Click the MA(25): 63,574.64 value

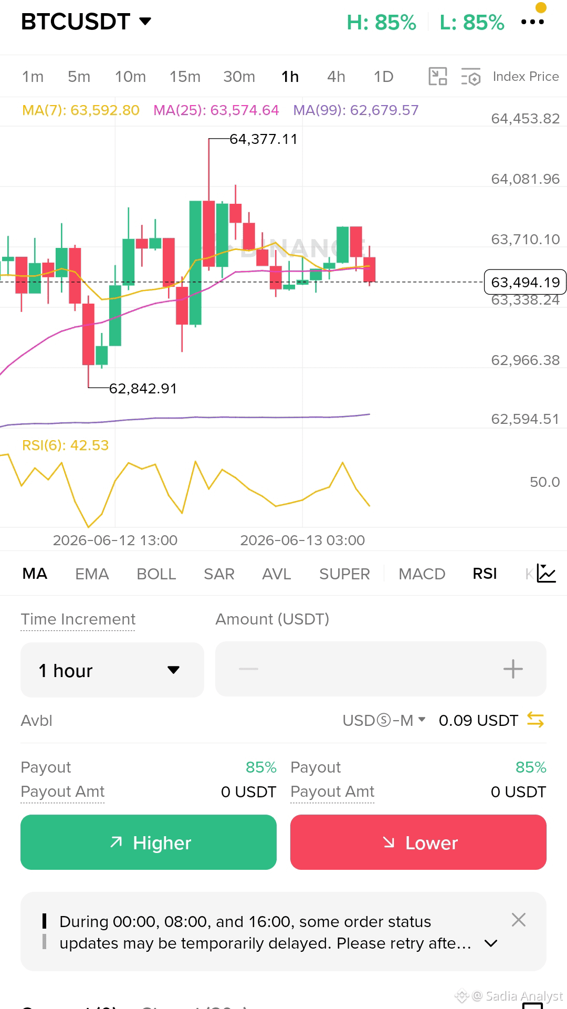[x=216, y=110]
